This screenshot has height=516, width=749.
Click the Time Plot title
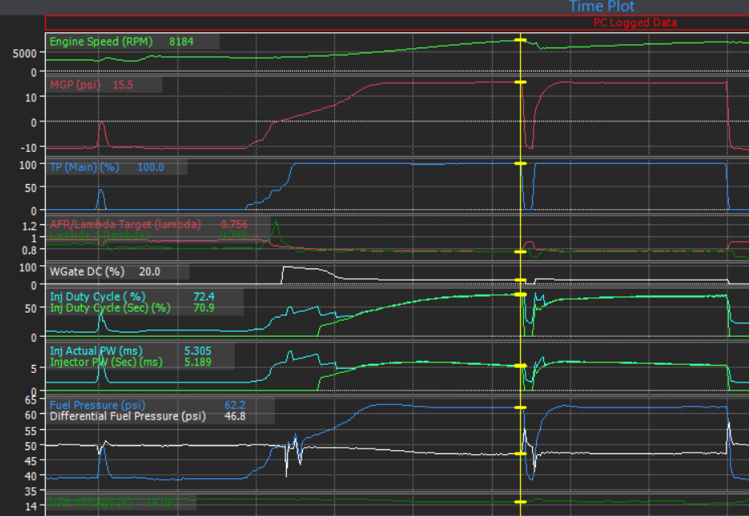point(601,6)
